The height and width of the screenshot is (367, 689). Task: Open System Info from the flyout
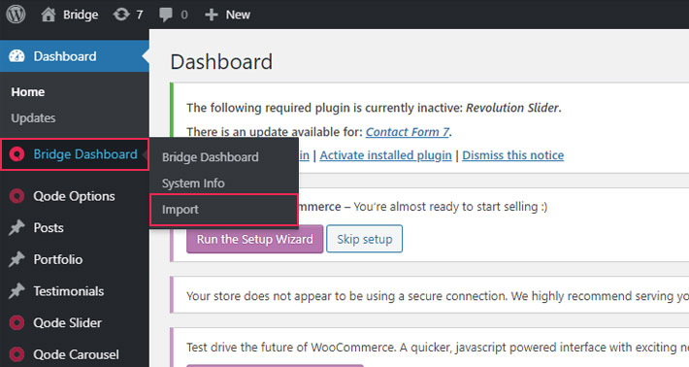(x=193, y=183)
